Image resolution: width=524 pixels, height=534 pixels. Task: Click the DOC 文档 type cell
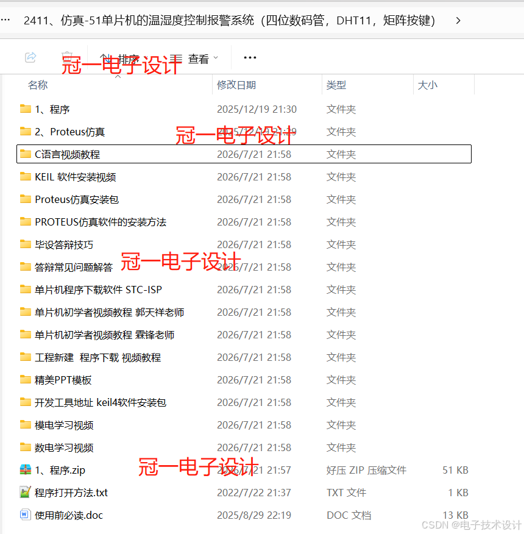(x=349, y=515)
